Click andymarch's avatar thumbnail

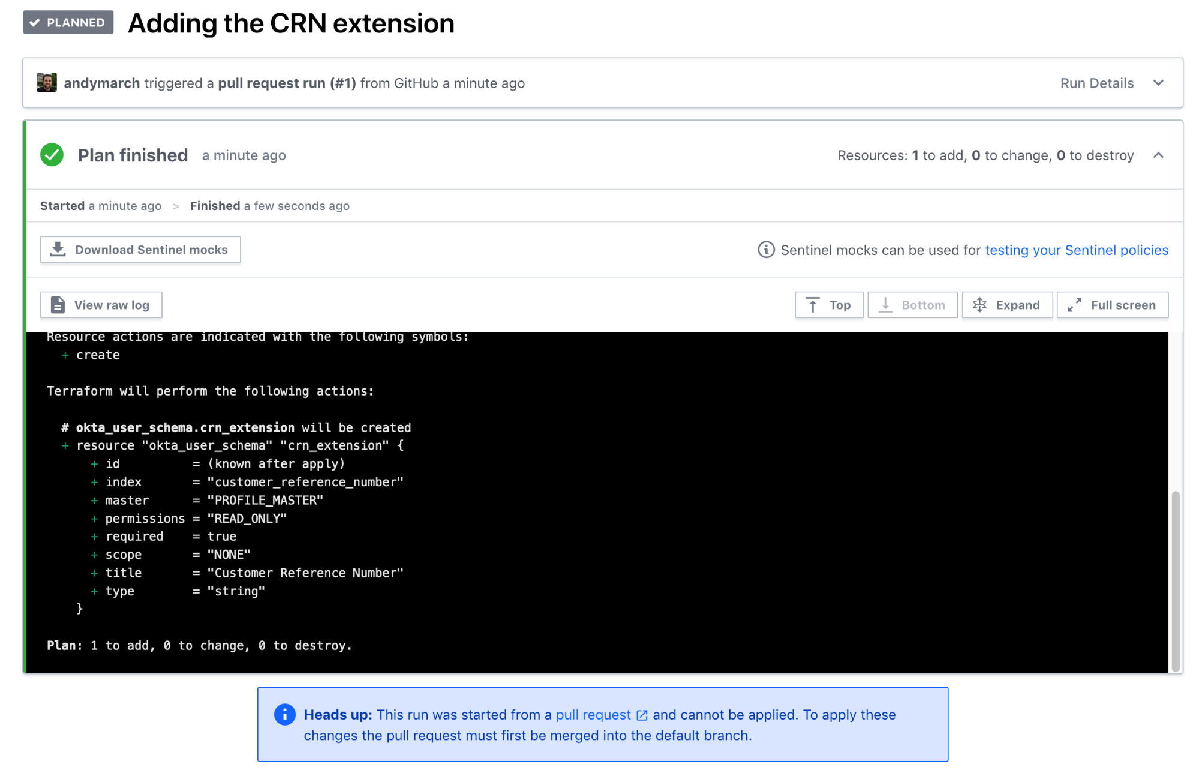point(47,83)
